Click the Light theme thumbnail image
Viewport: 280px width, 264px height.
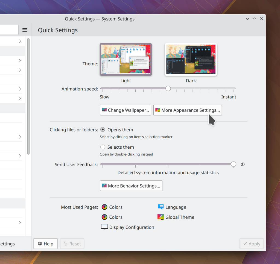126,59
